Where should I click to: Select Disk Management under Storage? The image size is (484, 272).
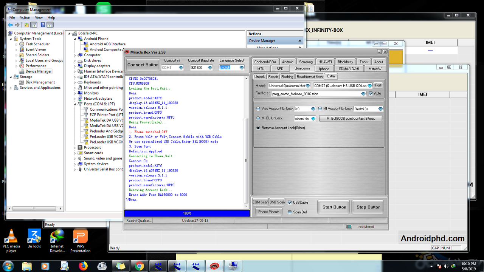click(x=40, y=82)
